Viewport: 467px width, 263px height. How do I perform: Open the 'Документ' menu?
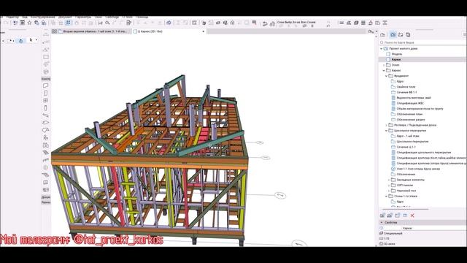(x=65, y=18)
